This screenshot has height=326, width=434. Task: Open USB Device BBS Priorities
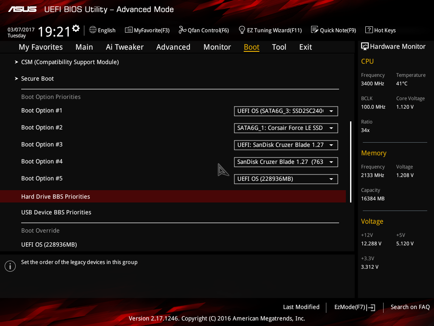coord(56,212)
